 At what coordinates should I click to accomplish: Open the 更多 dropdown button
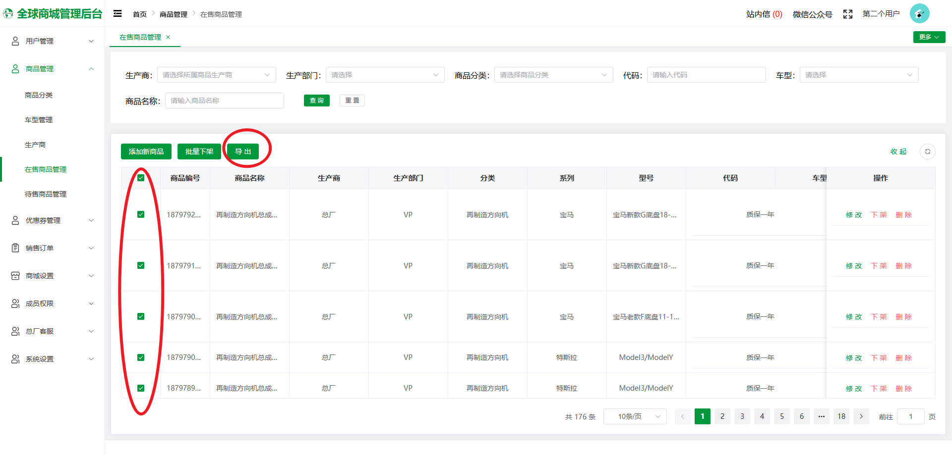[929, 37]
